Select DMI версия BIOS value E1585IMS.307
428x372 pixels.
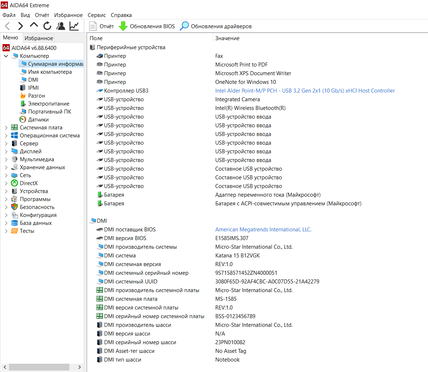tap(232, 238)
